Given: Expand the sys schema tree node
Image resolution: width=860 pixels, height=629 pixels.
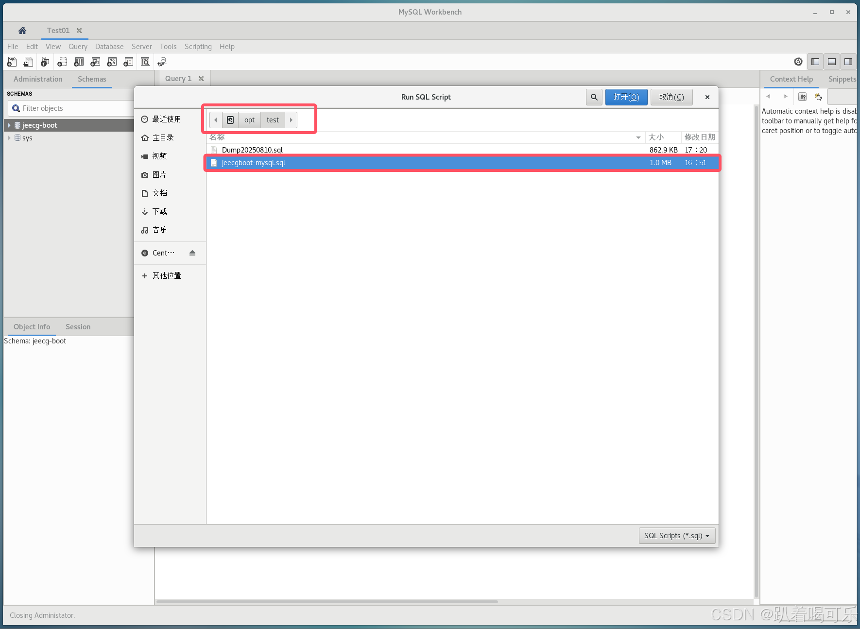Looking at the screenshot, I should (9, 138).
